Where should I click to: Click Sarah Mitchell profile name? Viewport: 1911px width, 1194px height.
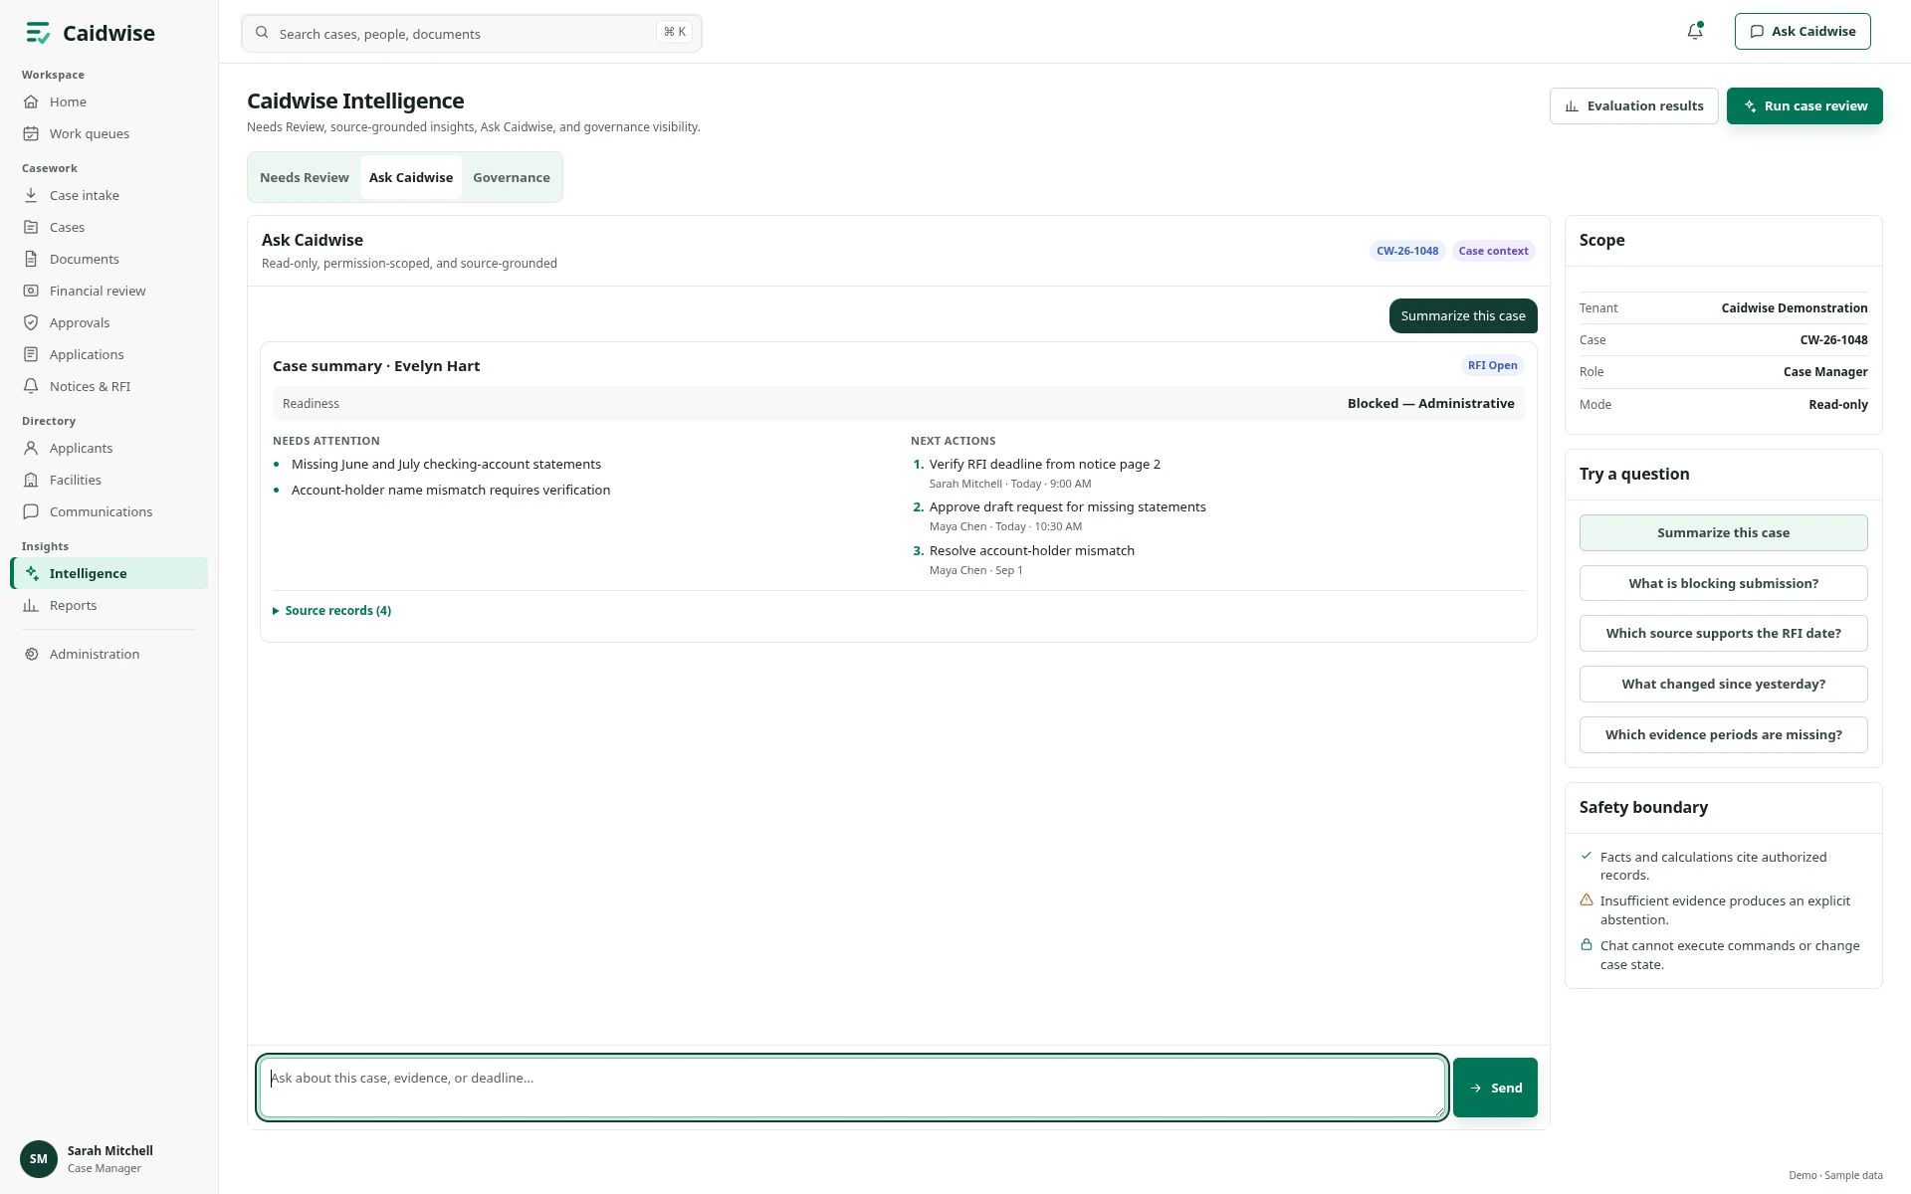(x=110, y=1150)
